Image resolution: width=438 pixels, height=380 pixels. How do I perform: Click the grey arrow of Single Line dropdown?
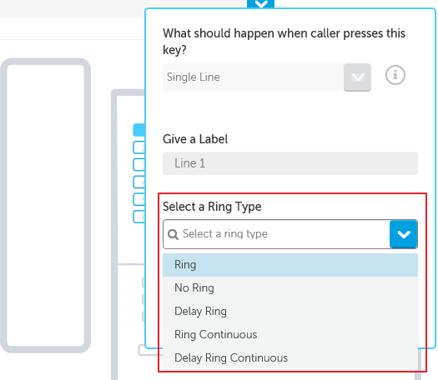[x=357, y=77]
